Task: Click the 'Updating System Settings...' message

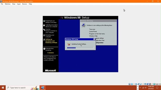Action: (79, 44)
